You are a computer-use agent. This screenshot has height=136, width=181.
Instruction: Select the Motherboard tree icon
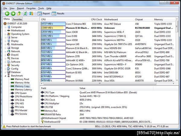click(9, 31)
